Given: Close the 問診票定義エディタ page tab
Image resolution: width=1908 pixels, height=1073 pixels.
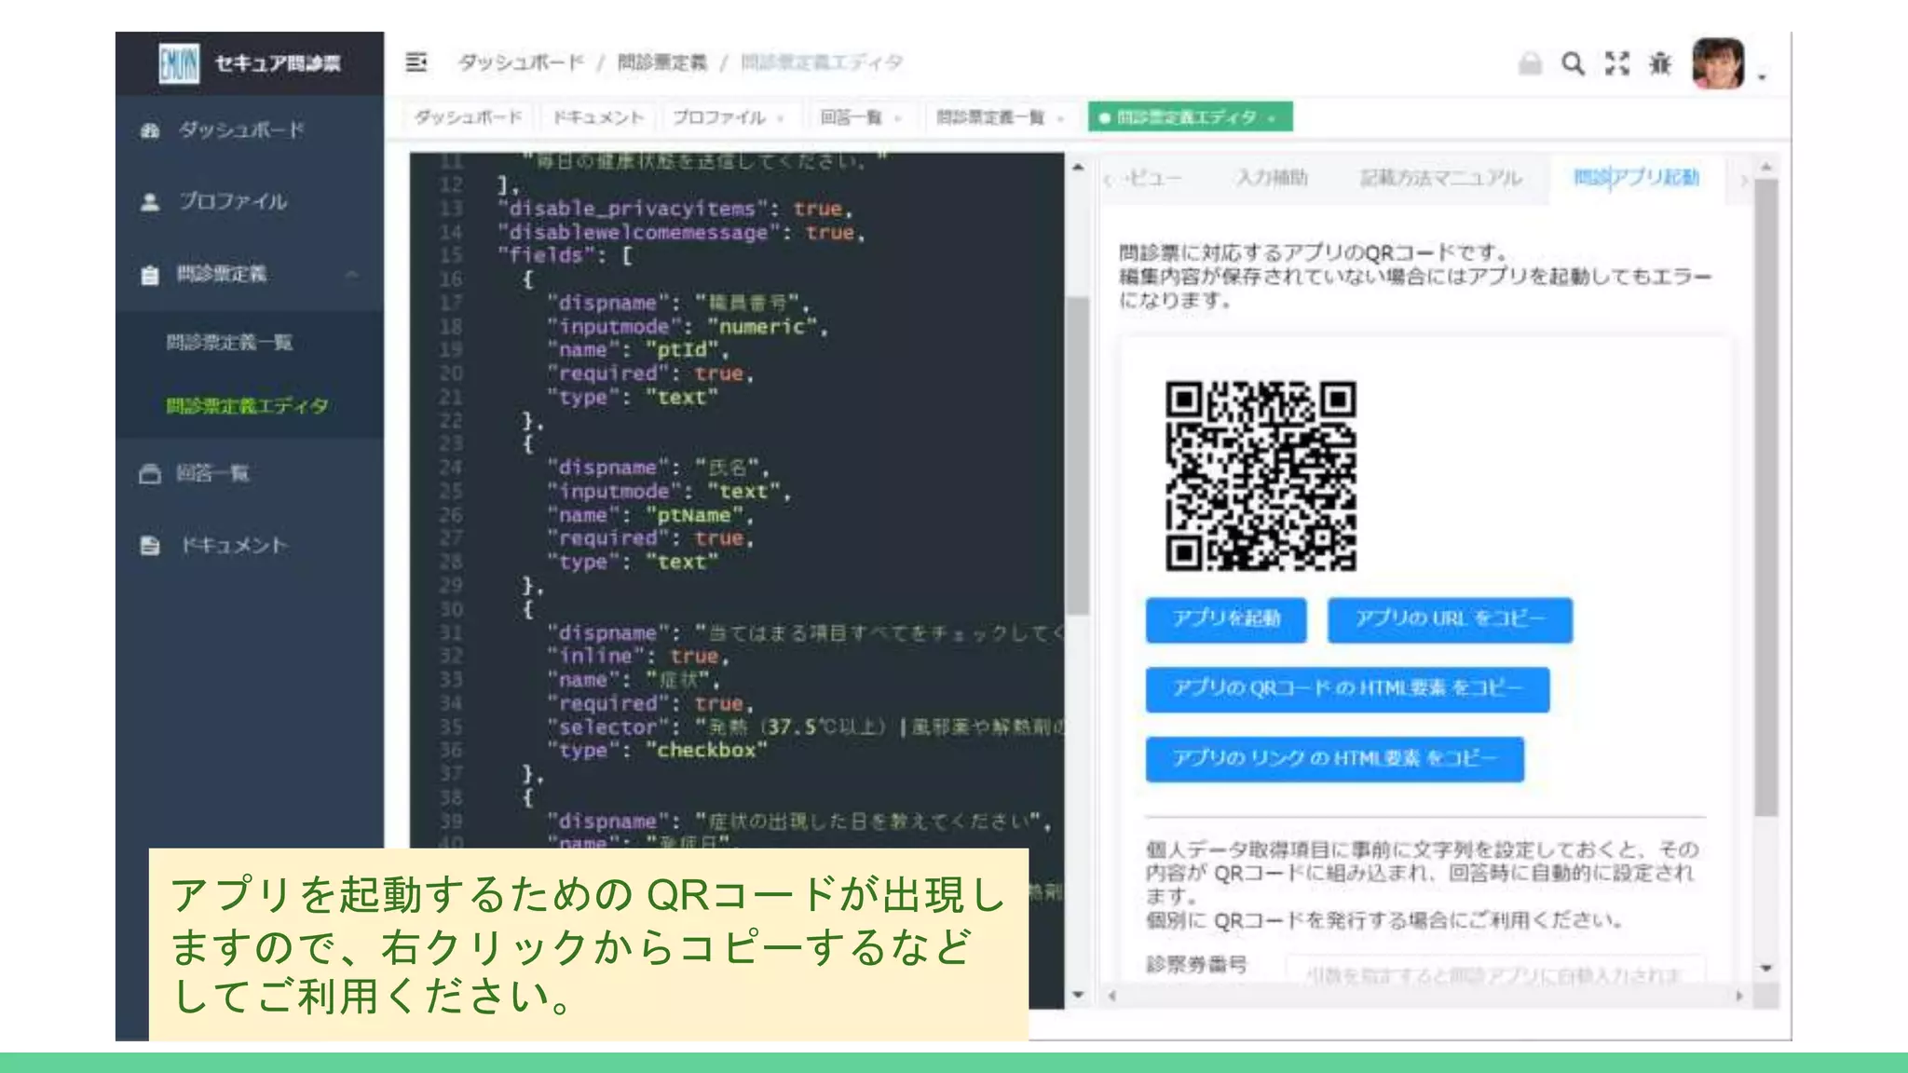Looking at the screenshot, I should 1273,118.
